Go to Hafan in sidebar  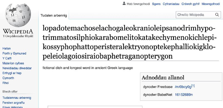(6, 49)
